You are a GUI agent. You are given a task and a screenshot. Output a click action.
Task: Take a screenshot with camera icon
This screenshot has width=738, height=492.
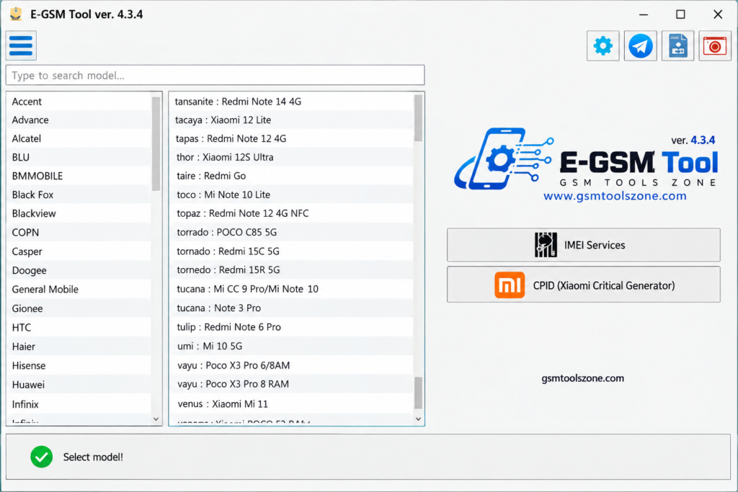pyautogui.click(x=714, y=45)
